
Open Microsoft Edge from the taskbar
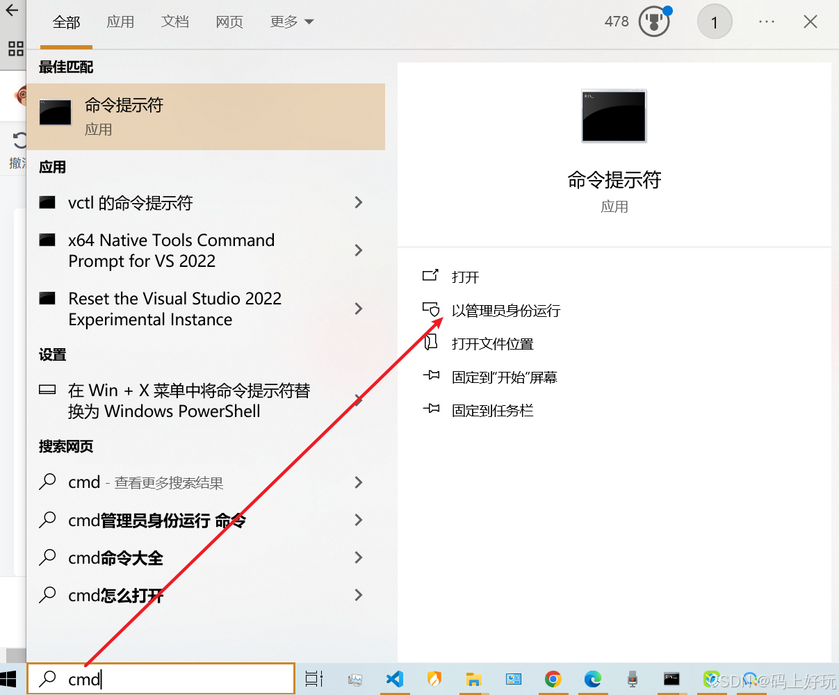592,679
